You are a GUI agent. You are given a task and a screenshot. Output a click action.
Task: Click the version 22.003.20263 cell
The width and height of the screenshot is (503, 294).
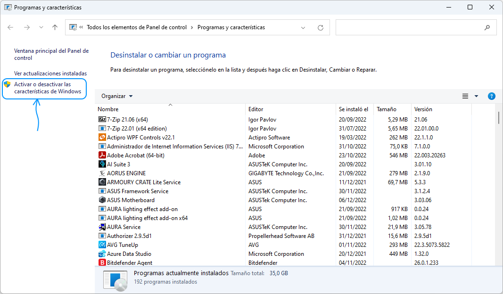pyautogui.click(x=430, y=155)
